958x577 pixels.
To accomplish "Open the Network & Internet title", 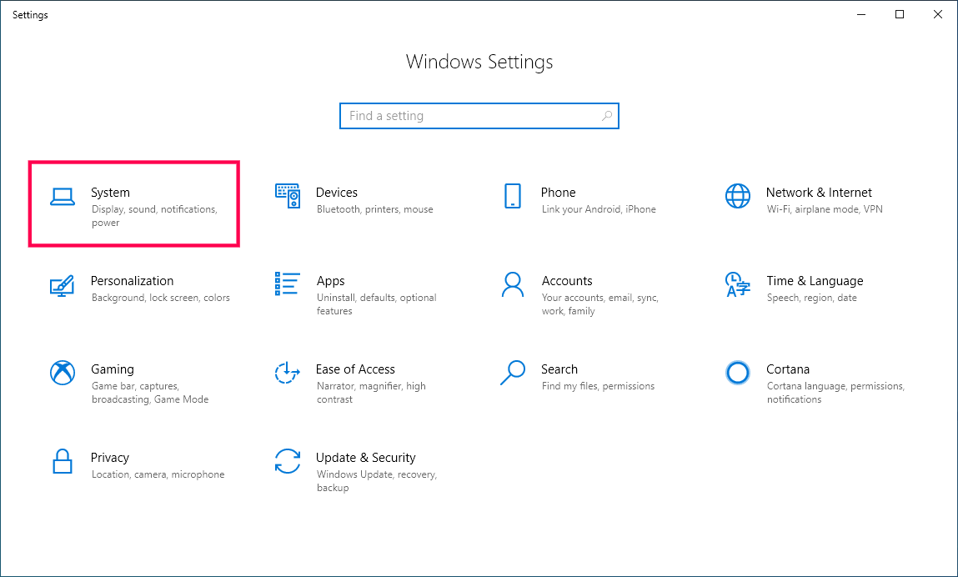I will tap(819, 193).
